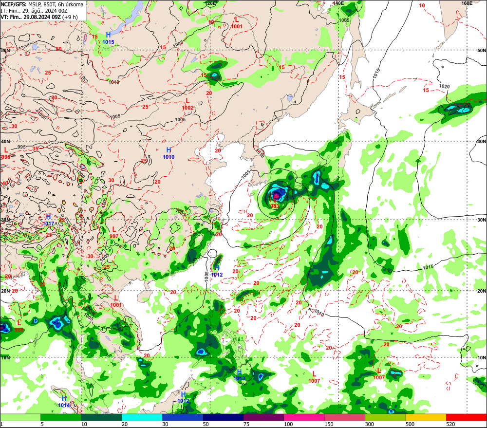This screenshot has height=428, width=487.
Task: Select the 40N label on the right edge
Action: click(482, 141)
